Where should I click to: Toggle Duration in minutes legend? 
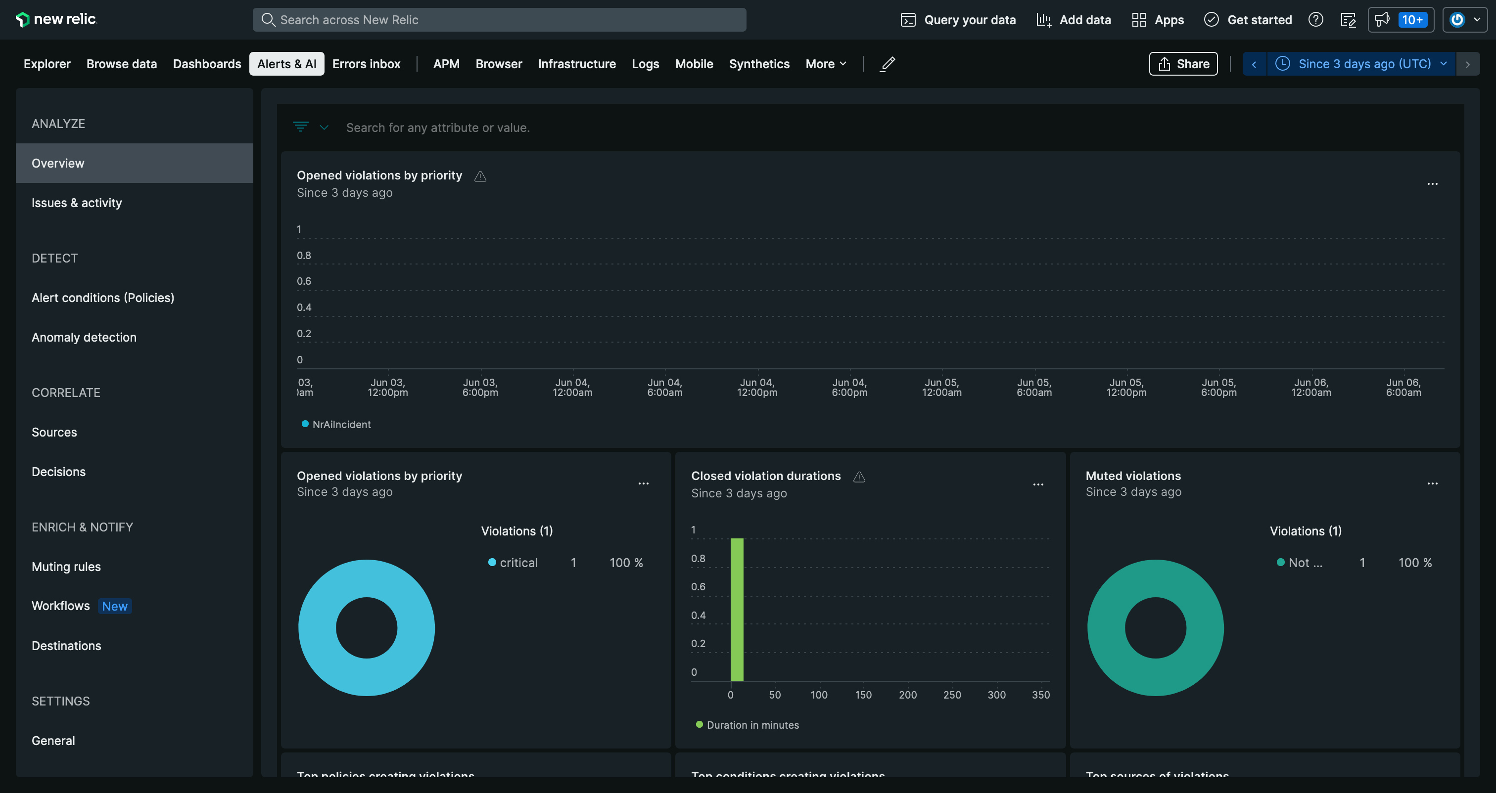click(747, 725)
